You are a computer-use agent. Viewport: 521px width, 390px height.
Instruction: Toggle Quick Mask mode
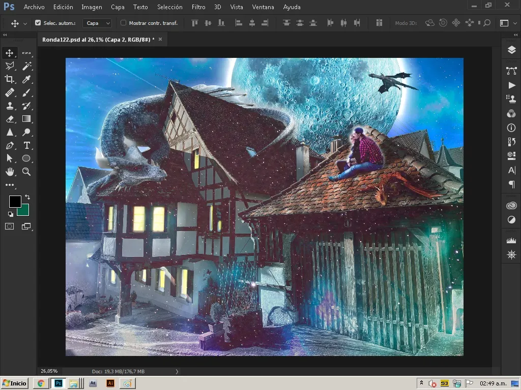point(10,226)
